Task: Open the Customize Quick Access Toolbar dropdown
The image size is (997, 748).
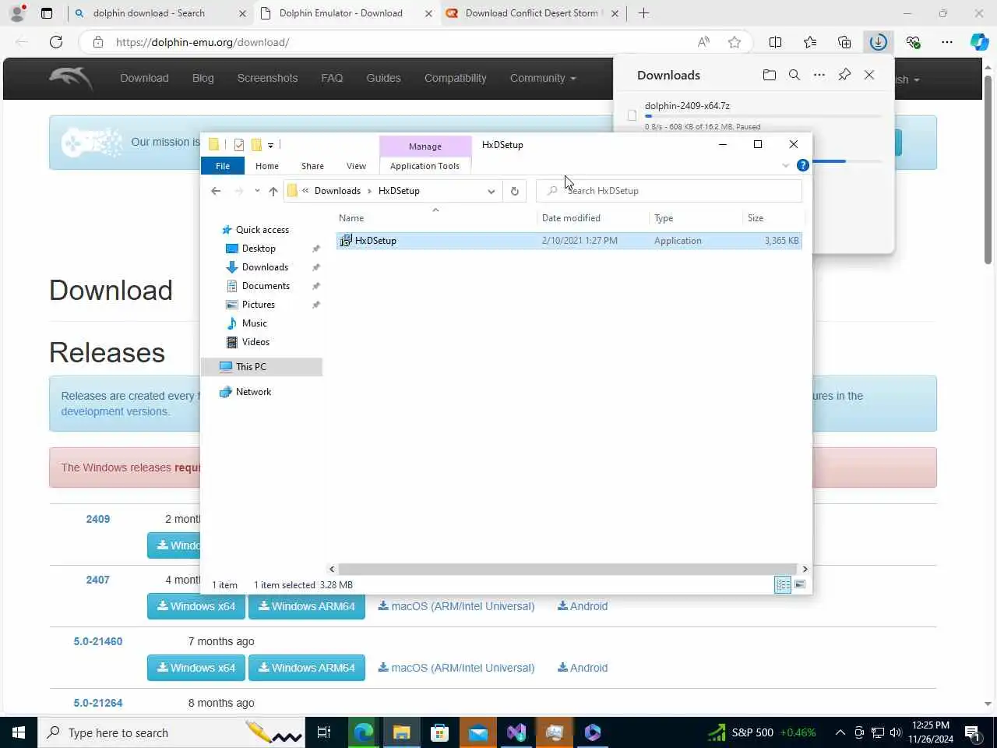Action: (x=270, y=145)
